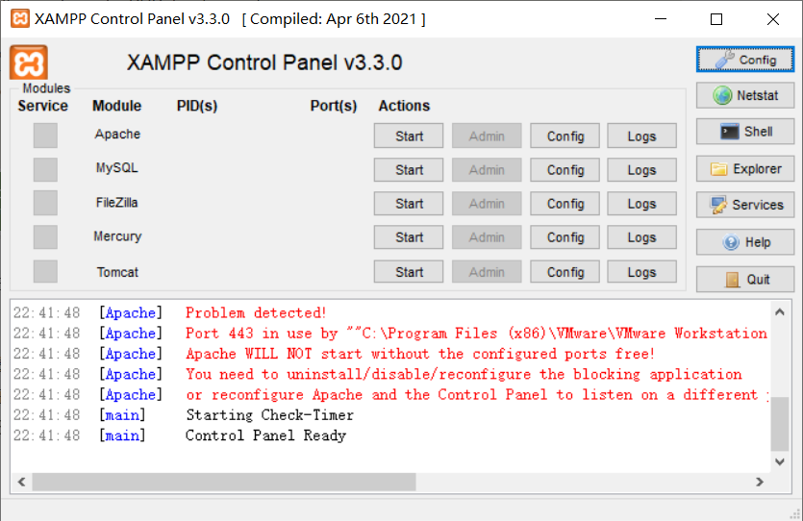Minimize the XAMPP Control Panel window
The image size is (803, 521).
click(661, 19)
